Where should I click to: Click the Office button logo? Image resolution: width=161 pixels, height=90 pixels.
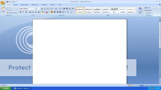click(3, 2)
